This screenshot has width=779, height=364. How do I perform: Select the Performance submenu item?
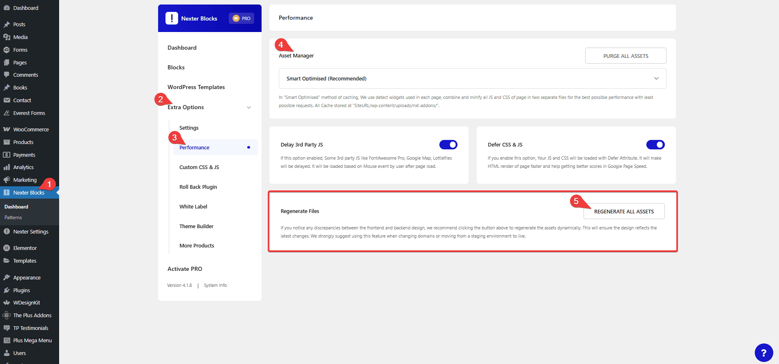click(216, 147)
